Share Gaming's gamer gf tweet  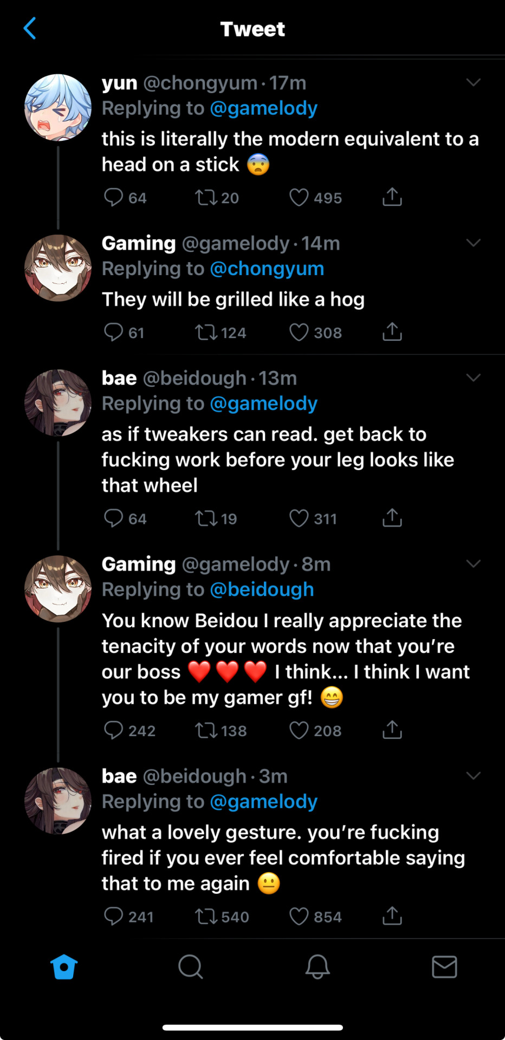click(x=392, y=730)
